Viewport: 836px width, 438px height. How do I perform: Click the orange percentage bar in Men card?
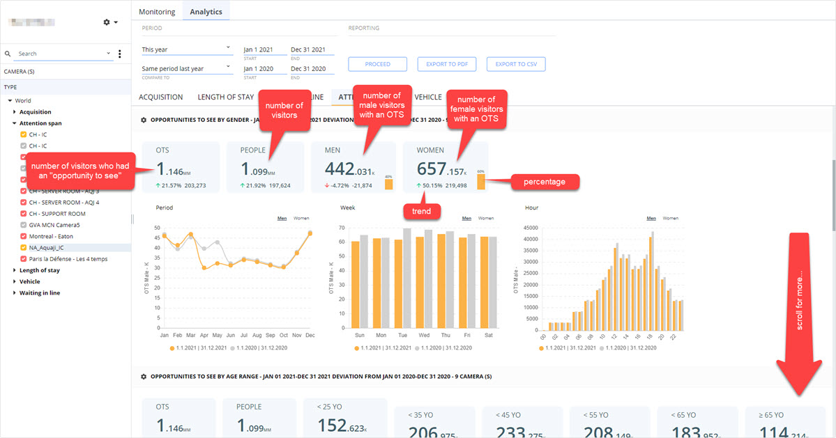388,184
